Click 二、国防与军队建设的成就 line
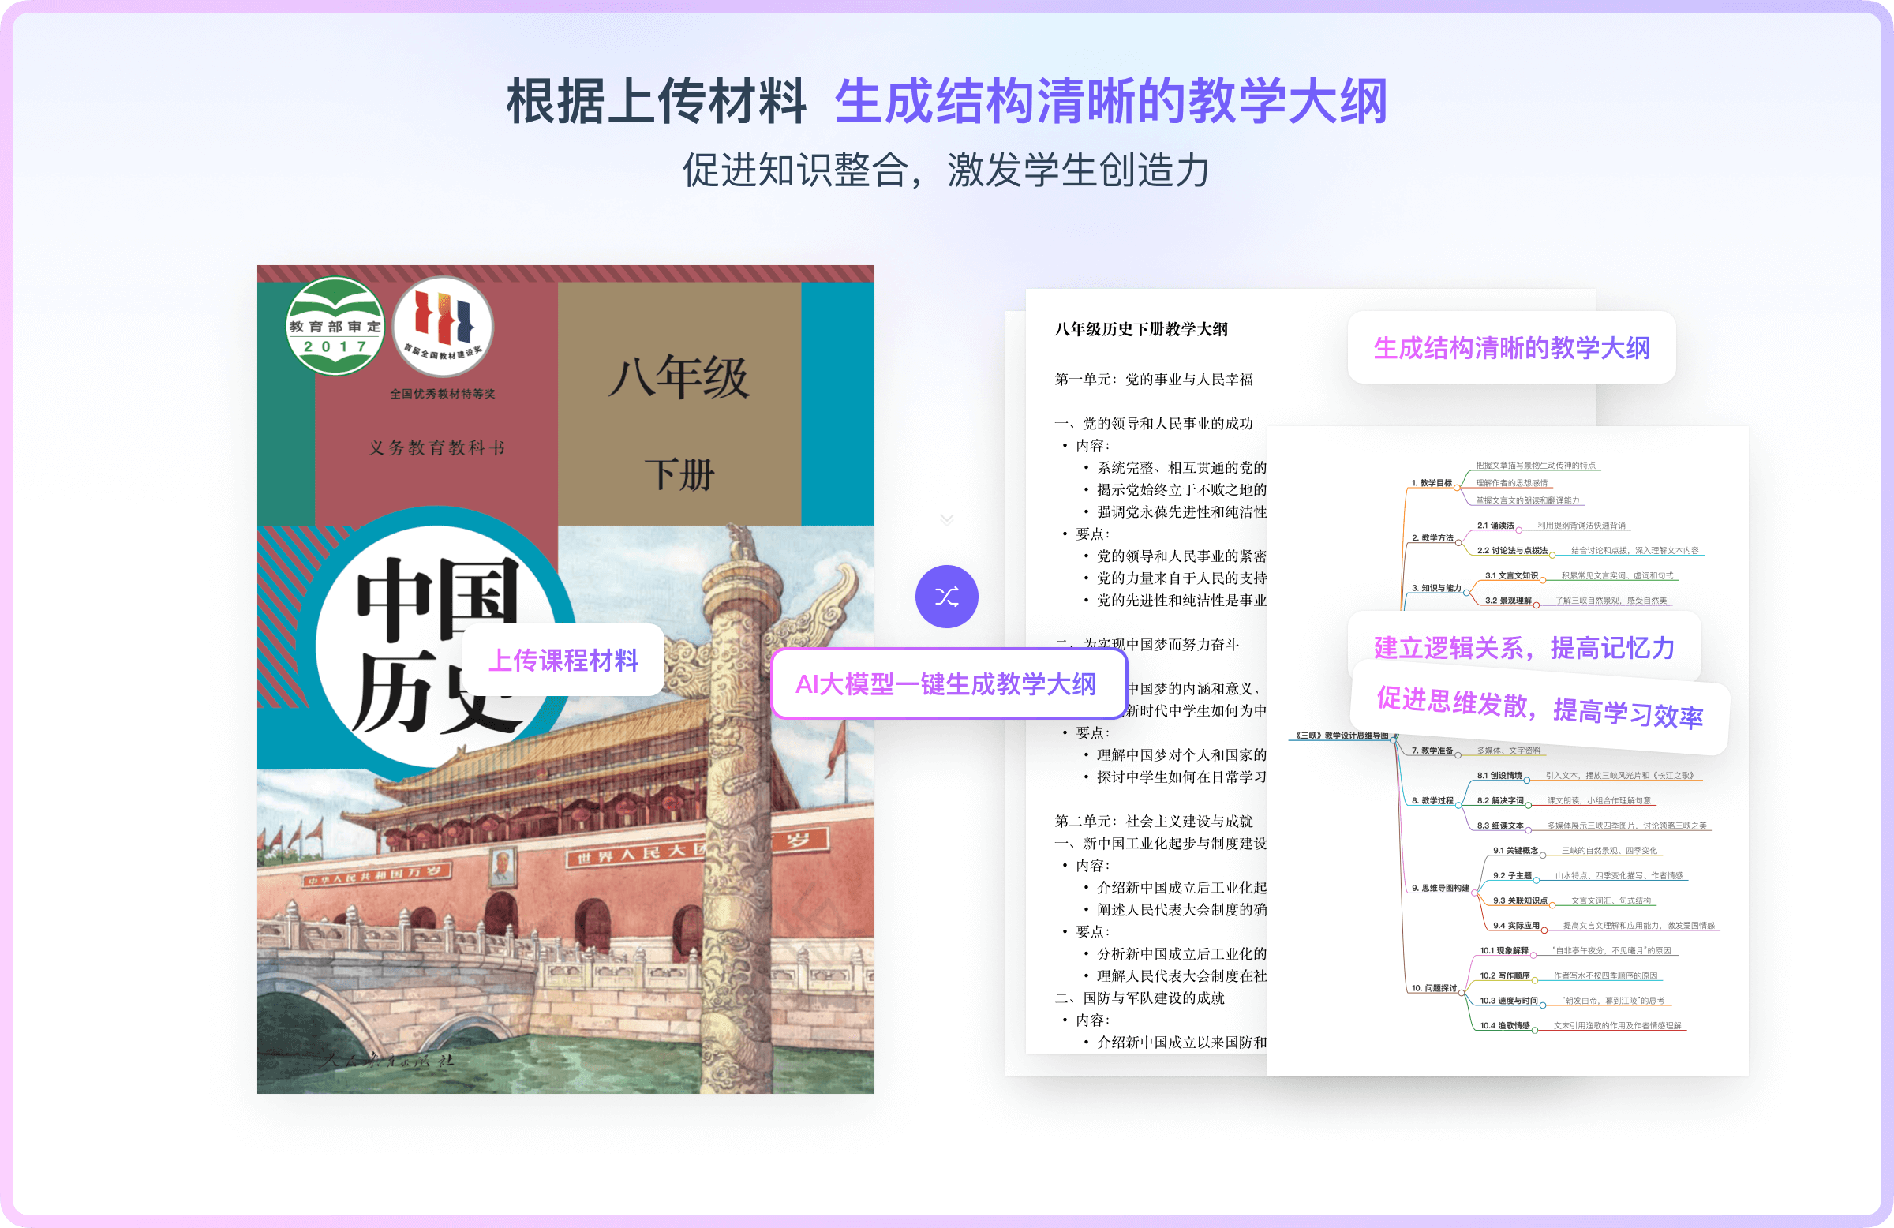This screenshot has width=1894, height=1228. point(1140,998)
